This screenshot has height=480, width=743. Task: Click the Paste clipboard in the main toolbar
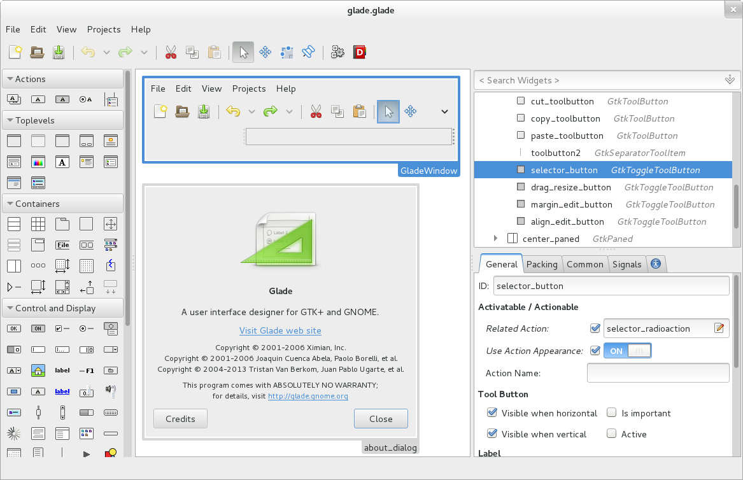point(214,52)
